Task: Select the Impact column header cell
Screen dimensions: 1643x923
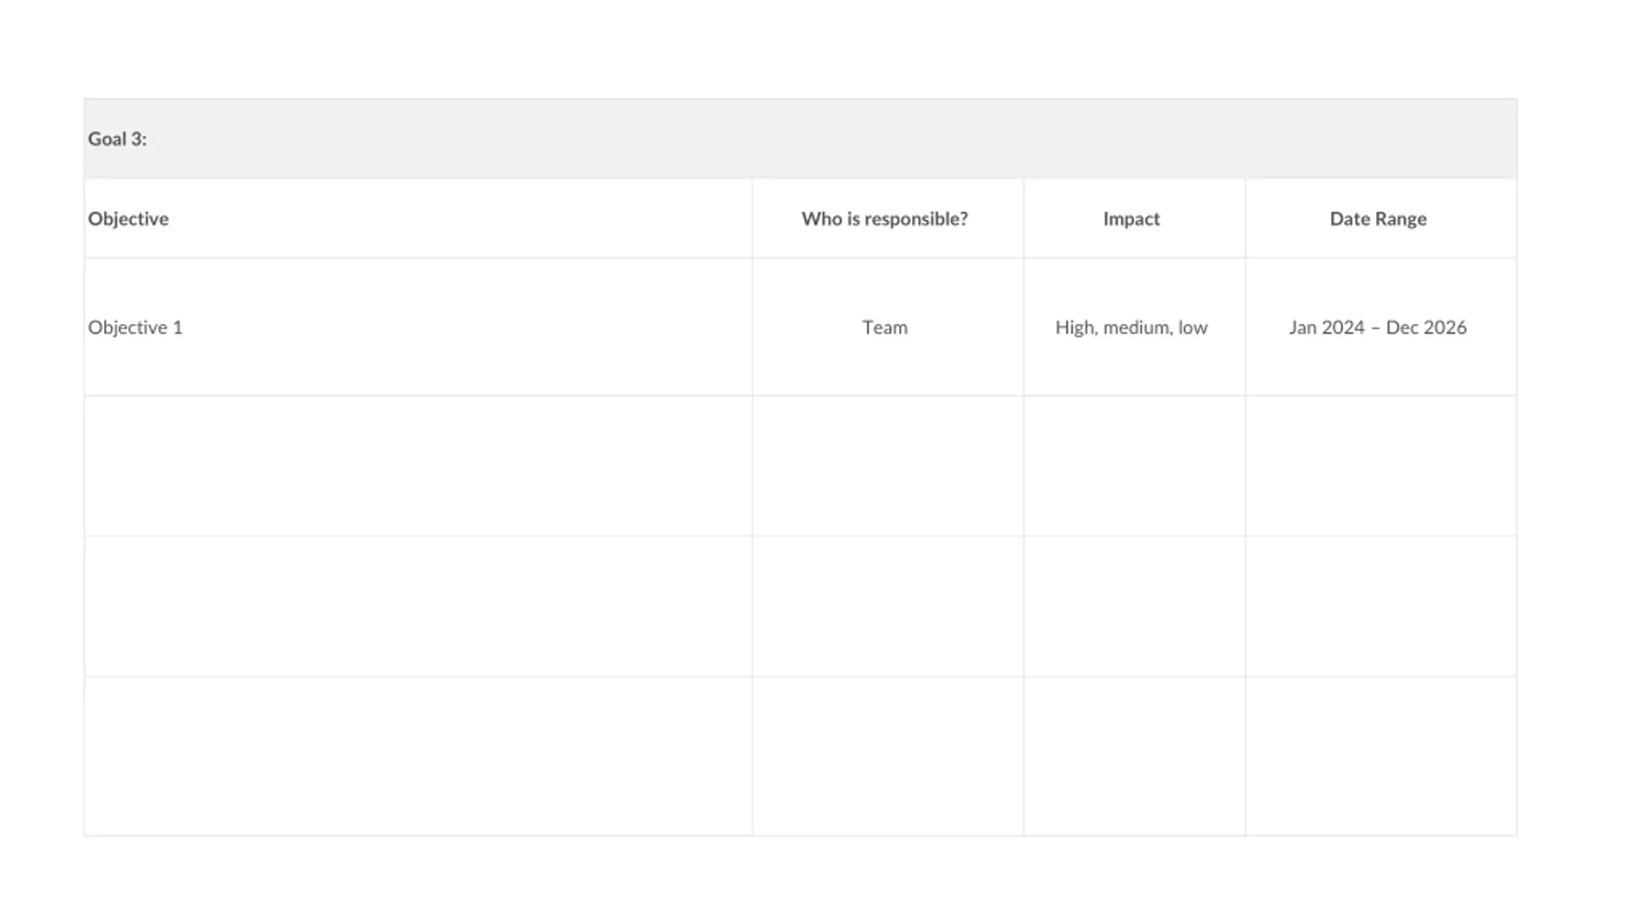Action: (1135, 218)
